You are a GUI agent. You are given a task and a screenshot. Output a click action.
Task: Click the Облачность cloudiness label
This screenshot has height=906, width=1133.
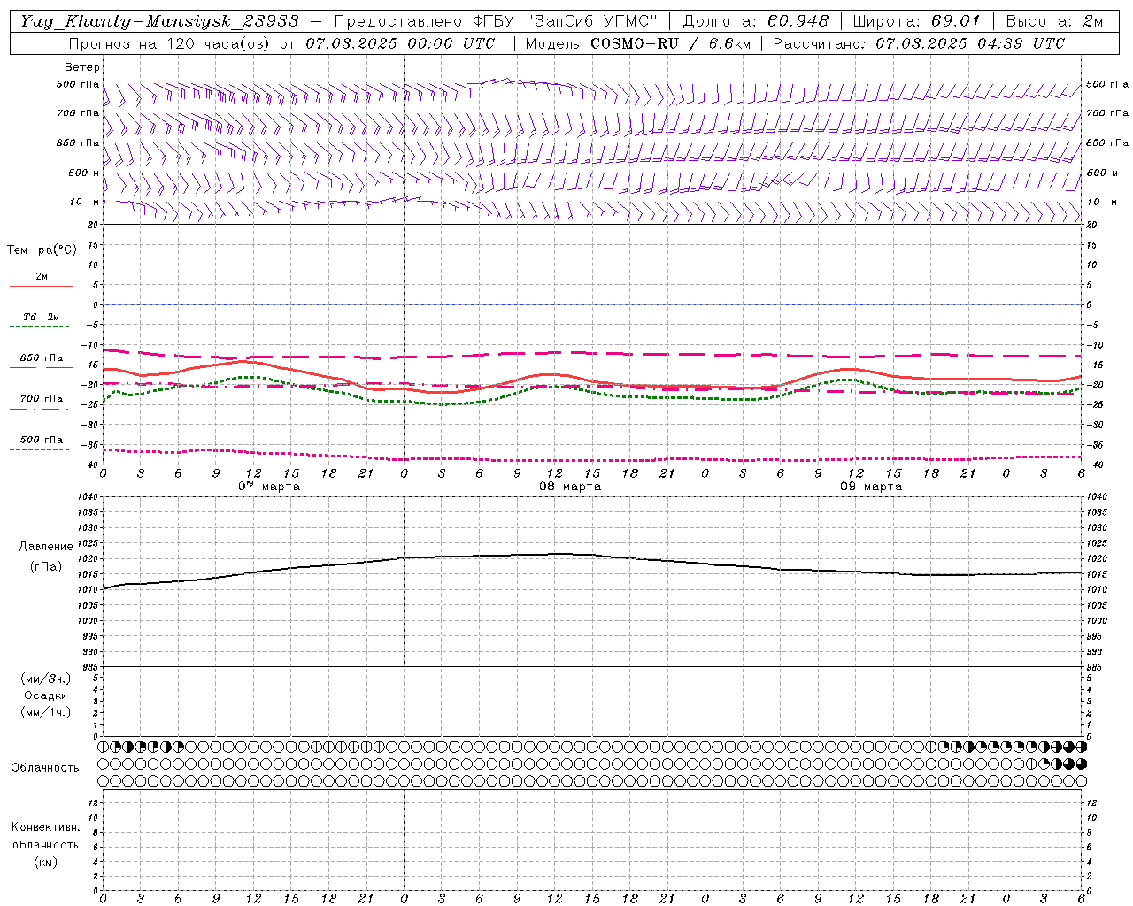45,768
